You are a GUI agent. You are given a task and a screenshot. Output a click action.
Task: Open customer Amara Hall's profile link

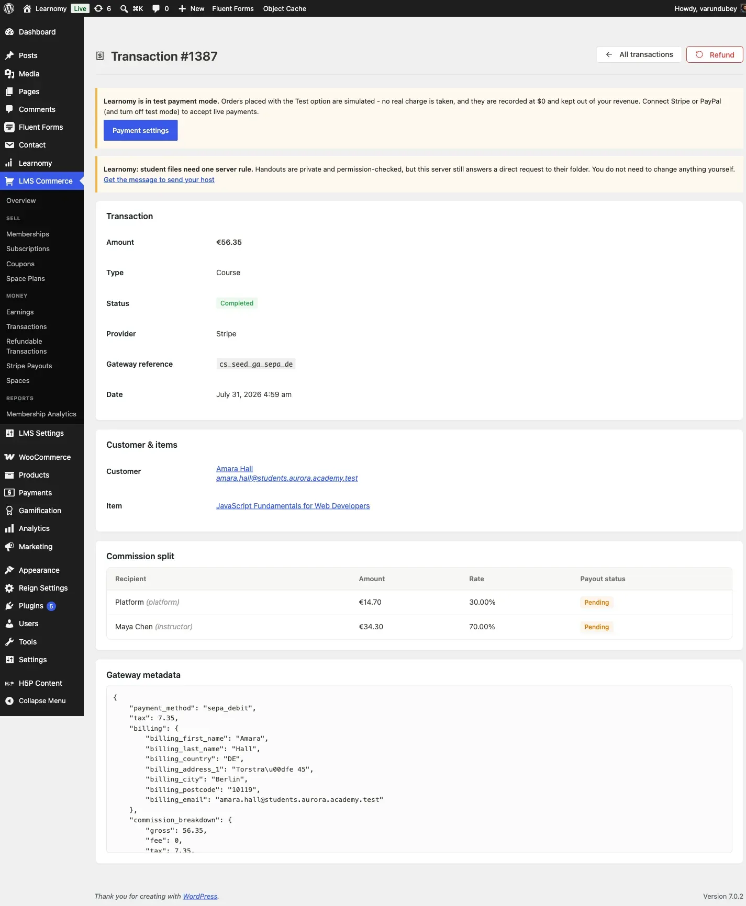[235, 469]
